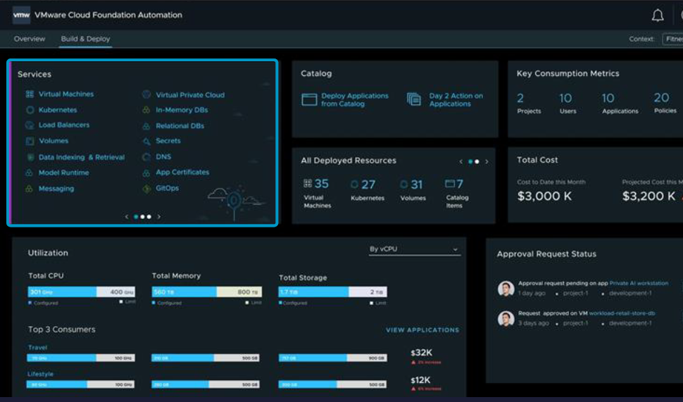The width and height of the screenshot is (683, 402).
Task: Open the Travel consumer entry
Action: [37, 348]
